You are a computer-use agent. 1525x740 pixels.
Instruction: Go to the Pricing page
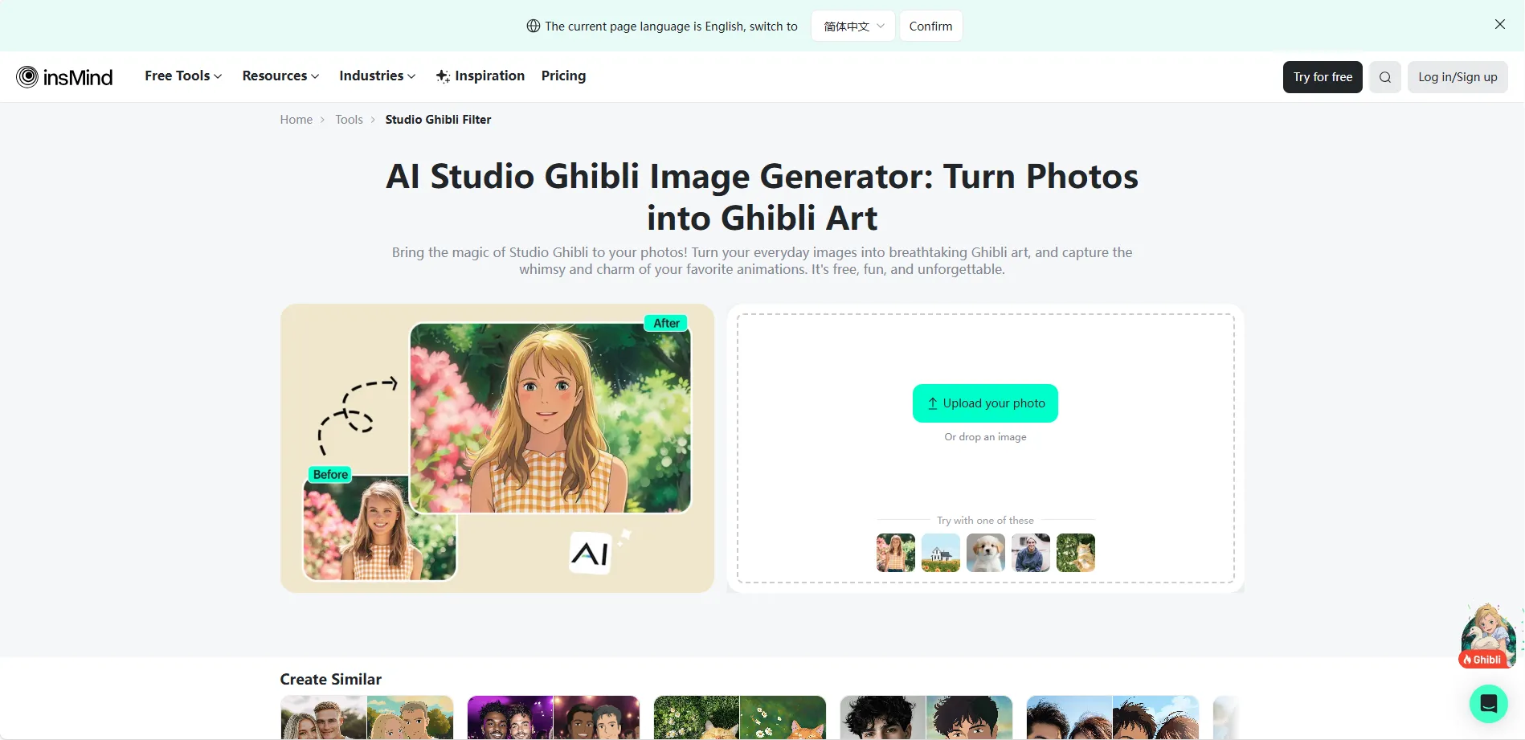tap(563, 76)
